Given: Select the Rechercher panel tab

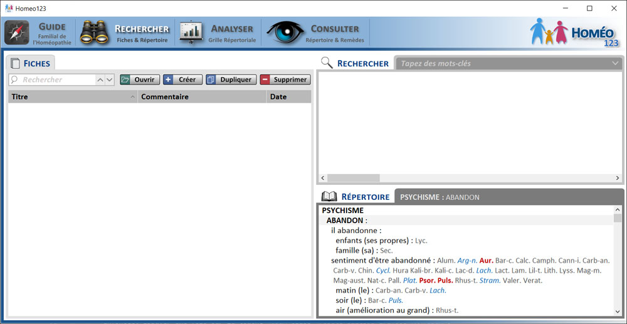Looking at the screenshot, I should pos(355,63).
